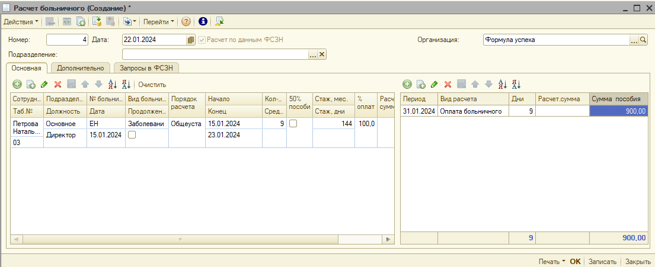The width and height of the screenshot is (655, 267).
Task: Clear the Подразделение field with the X button
Action: tap(322, 54)
